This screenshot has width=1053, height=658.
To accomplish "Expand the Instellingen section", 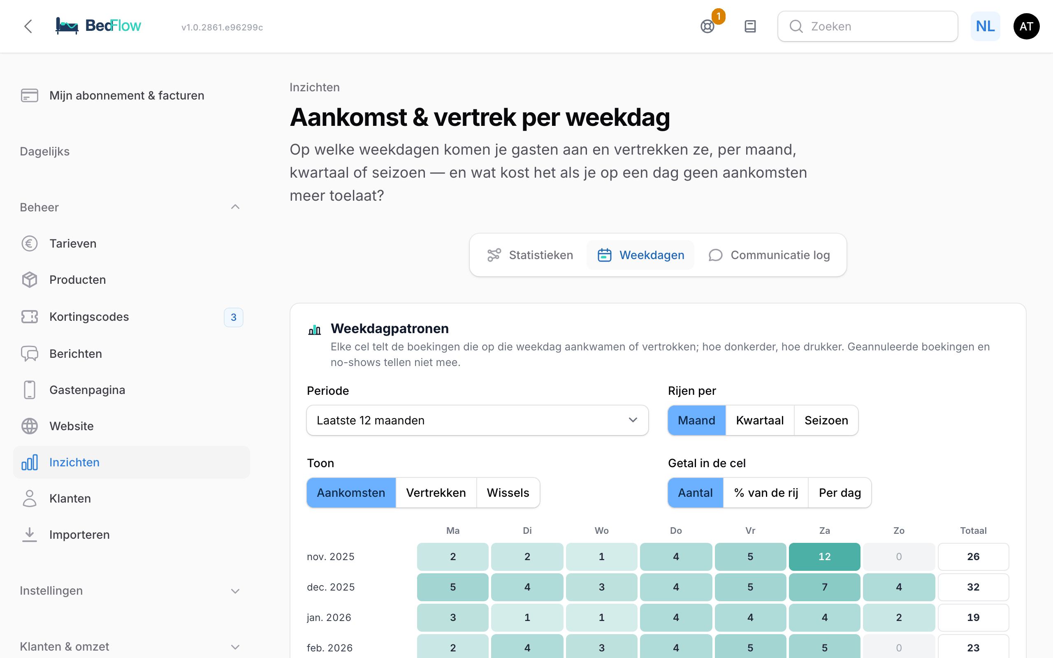I will (x=130, y=591).
